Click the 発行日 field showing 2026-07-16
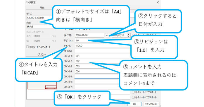Viewport: 204px width, 107px height. (89, 35)
